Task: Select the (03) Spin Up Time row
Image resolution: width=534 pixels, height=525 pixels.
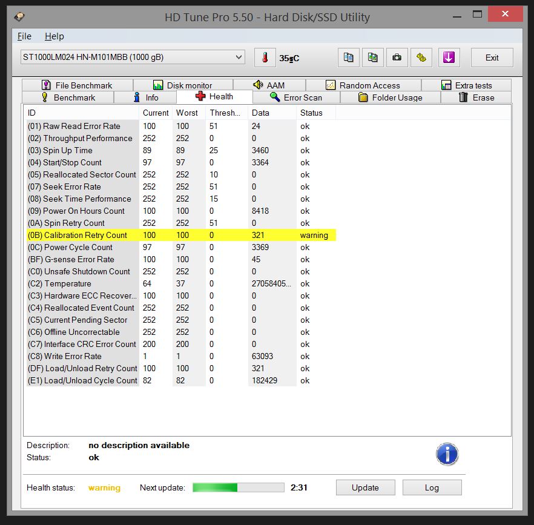Action: click(x=181, y=150)
